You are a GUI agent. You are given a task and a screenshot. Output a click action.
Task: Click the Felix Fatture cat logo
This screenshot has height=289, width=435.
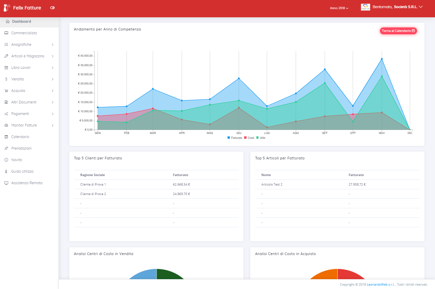7,7
